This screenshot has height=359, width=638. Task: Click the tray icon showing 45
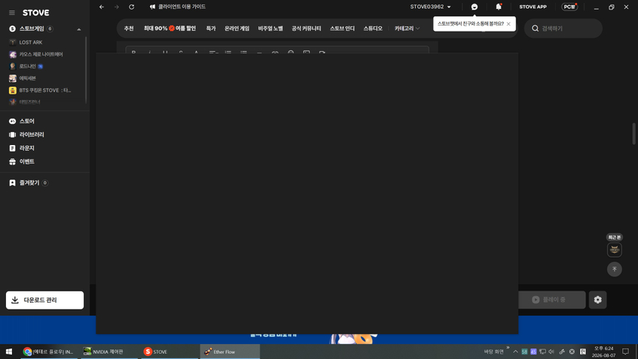534,351
